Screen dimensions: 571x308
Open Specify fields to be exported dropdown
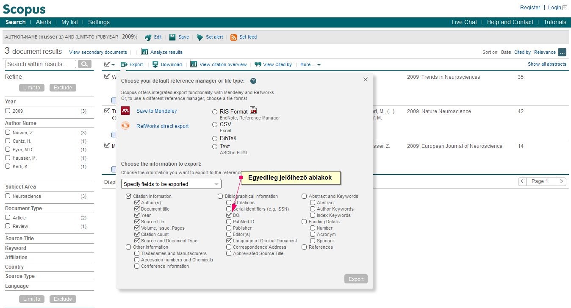tap(171, 184)
